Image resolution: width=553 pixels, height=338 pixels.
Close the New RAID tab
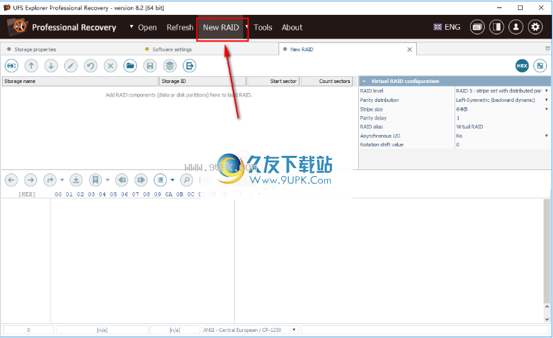tap(409, 49)
